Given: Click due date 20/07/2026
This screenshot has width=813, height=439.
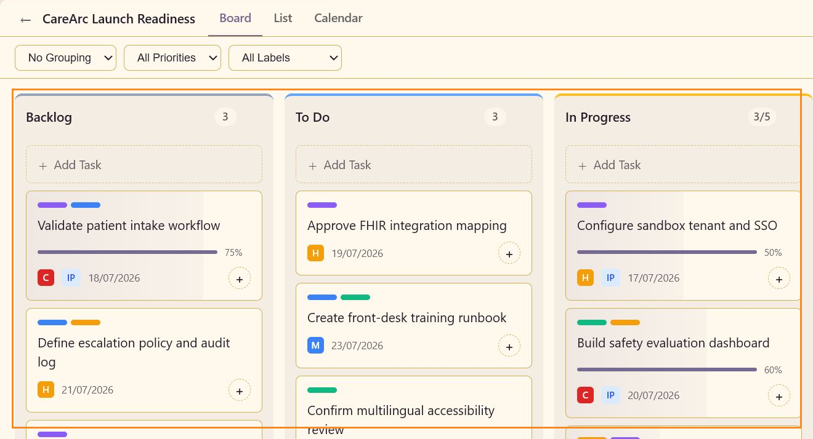Looking at the screenshot, I should (653, 395).
